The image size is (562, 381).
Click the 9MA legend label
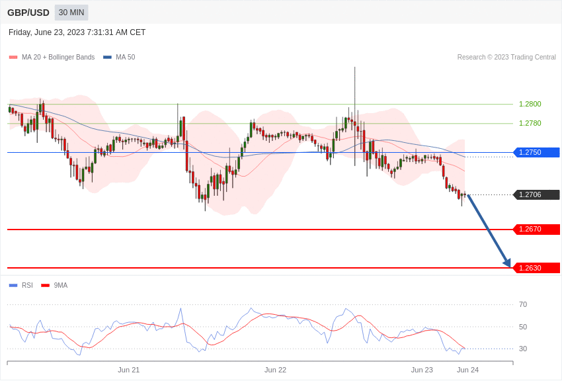pyautogui.click(x=61, y=285)
